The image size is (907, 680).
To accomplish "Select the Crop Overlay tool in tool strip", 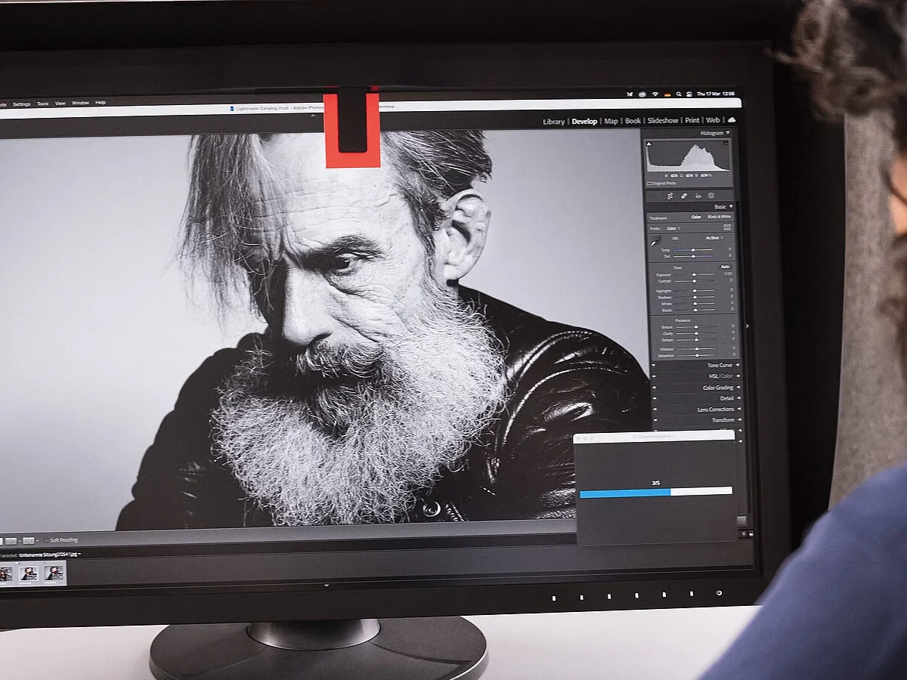I will pyautogui.click(x=670, y=196).
